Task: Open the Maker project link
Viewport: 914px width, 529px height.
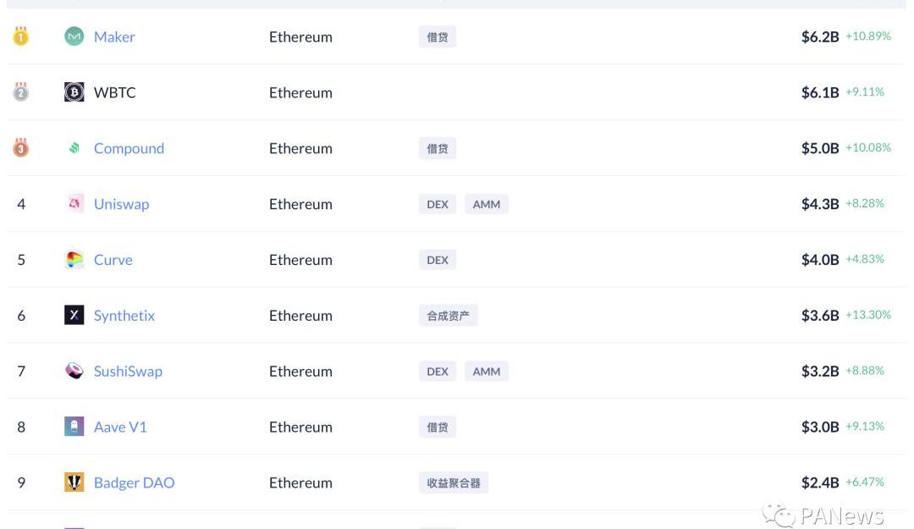Action: click(114, 36)
